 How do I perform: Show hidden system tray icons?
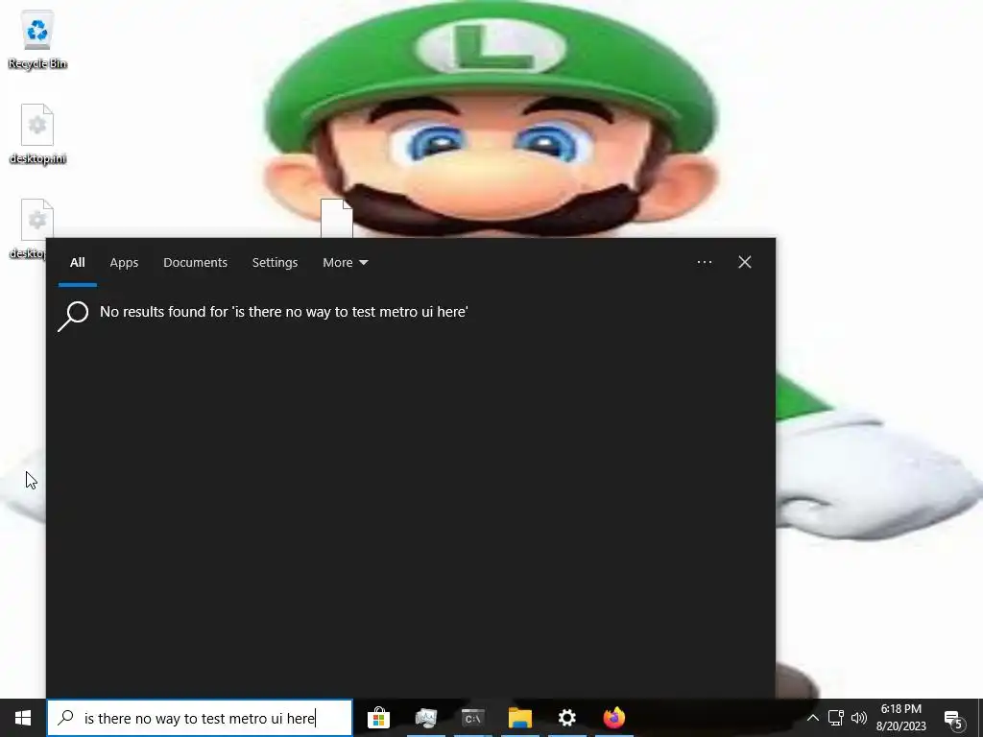pyautogui.click(x=812, y=718)
